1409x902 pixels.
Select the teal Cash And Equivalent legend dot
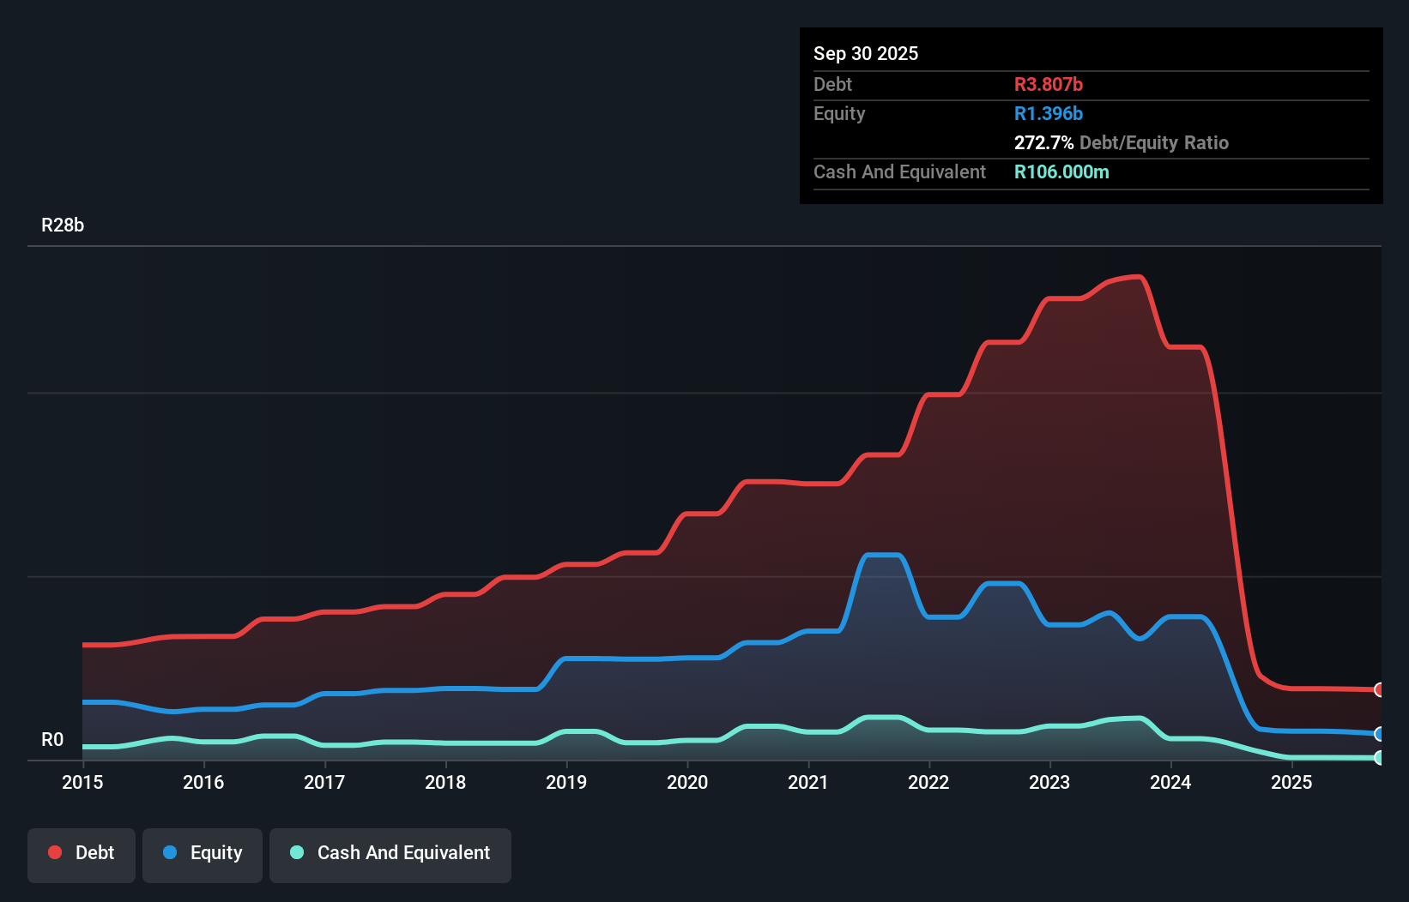point(296,852)
